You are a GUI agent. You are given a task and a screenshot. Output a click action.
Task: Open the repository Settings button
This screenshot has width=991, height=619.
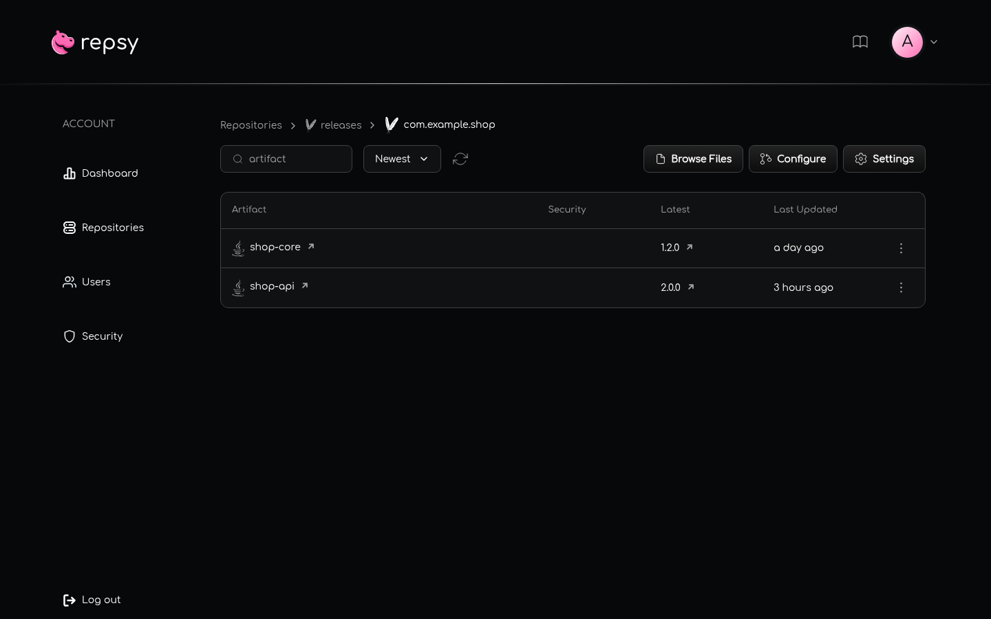coord(884,159)
